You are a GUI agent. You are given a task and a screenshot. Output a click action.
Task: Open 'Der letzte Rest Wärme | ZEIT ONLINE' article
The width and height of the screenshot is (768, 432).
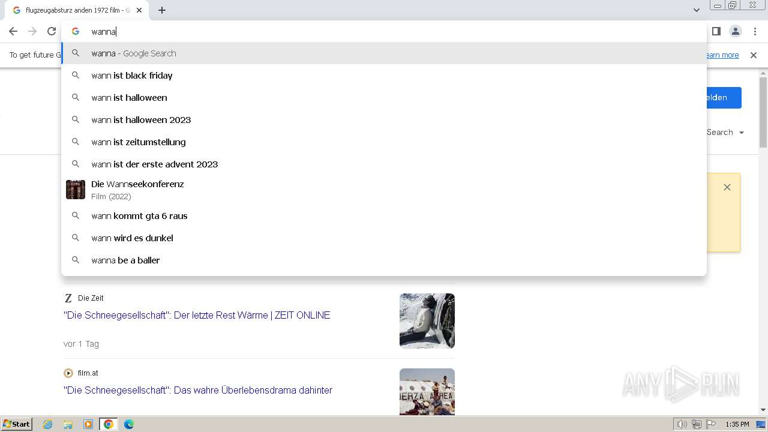197,315
